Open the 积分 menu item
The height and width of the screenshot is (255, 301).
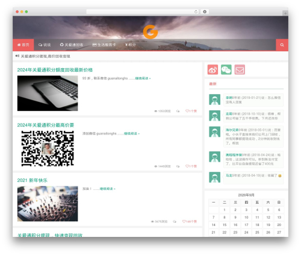[131, 45]
